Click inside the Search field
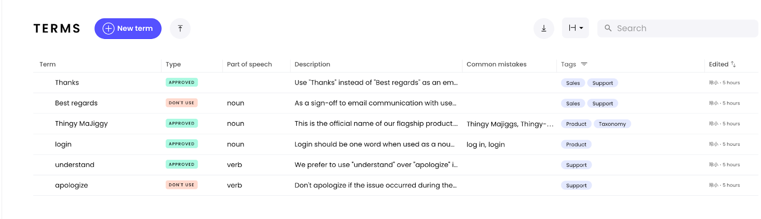The image size is (761, 219). [678, 29]
